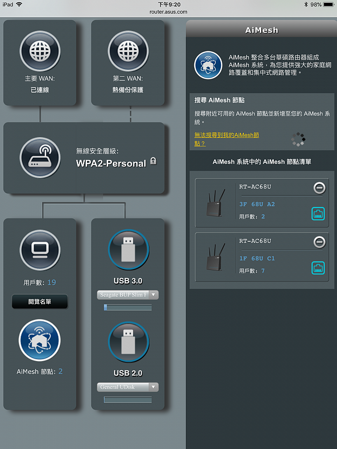
Task: Expand the General UDisk dropdown
Action: tap(128, 387)
